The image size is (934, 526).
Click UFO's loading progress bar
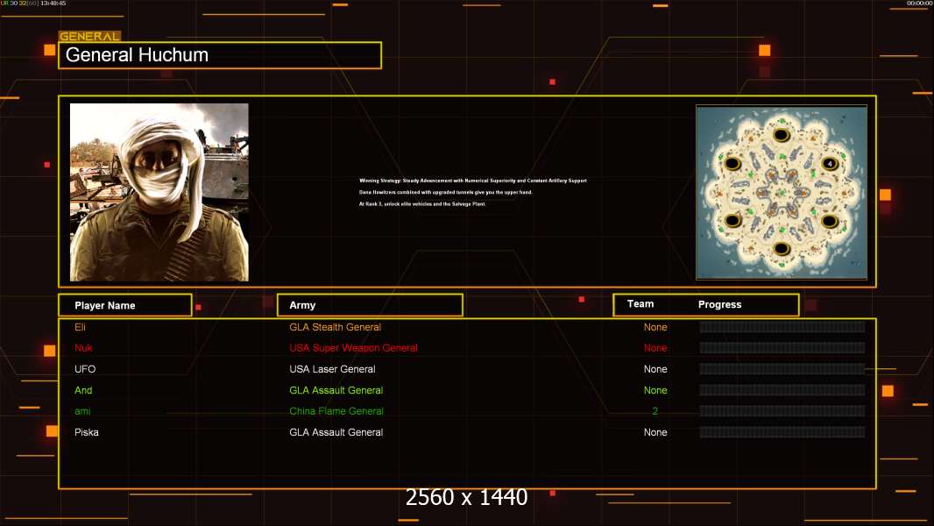click(x=782, y=369)
